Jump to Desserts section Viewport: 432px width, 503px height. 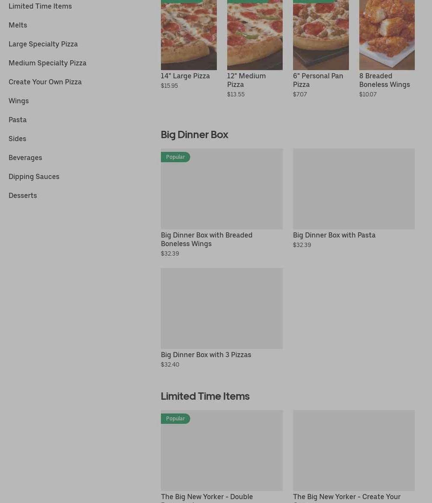click(23, 195)
